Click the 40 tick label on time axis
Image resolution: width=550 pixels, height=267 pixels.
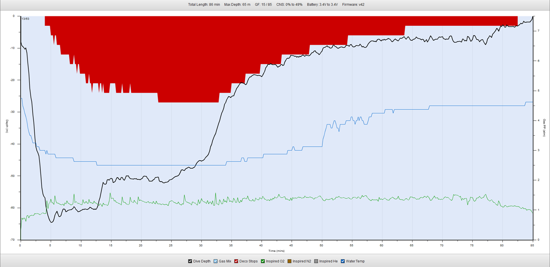(x=262, y=245)
